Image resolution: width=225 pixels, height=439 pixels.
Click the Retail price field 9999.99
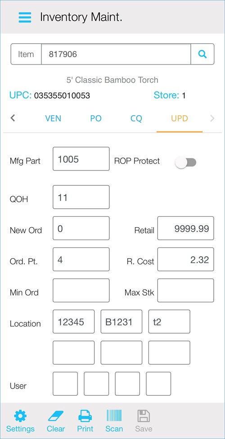(x=185, y=228)
